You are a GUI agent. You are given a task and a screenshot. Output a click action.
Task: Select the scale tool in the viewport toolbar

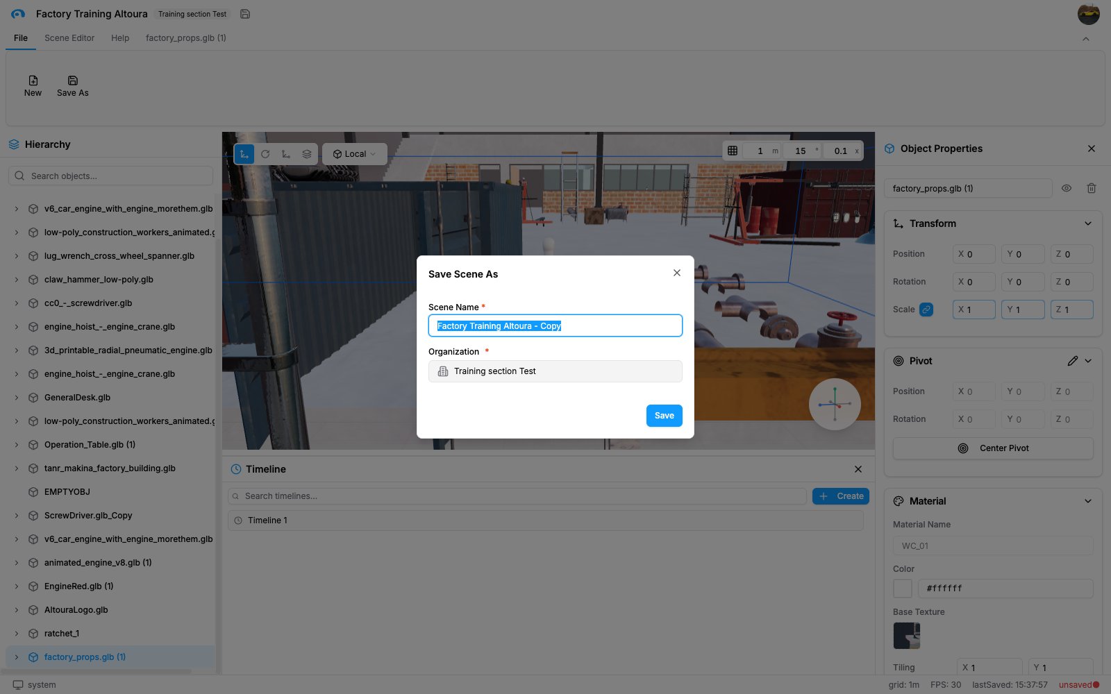coord(286,154)
